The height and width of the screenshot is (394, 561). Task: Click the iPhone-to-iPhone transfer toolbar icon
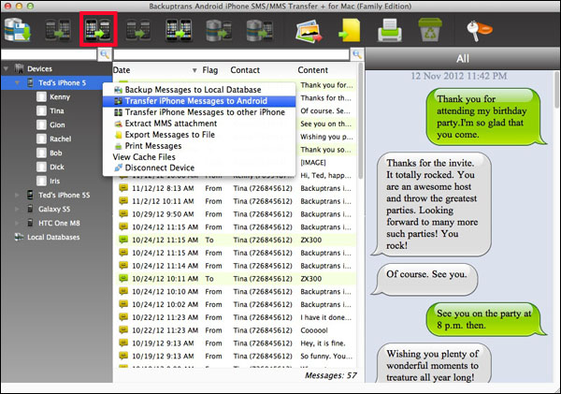click(179, 30)
